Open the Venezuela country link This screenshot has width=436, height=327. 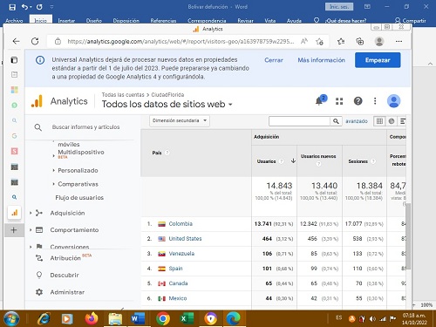(x=181, y=254)
